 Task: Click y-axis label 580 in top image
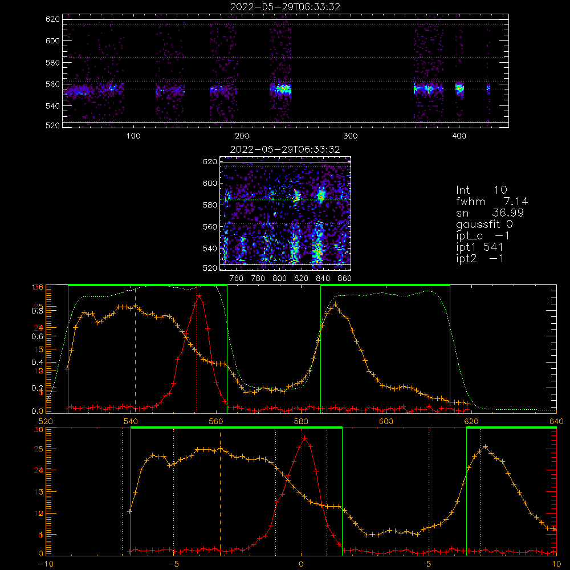[x=52, y=63]
